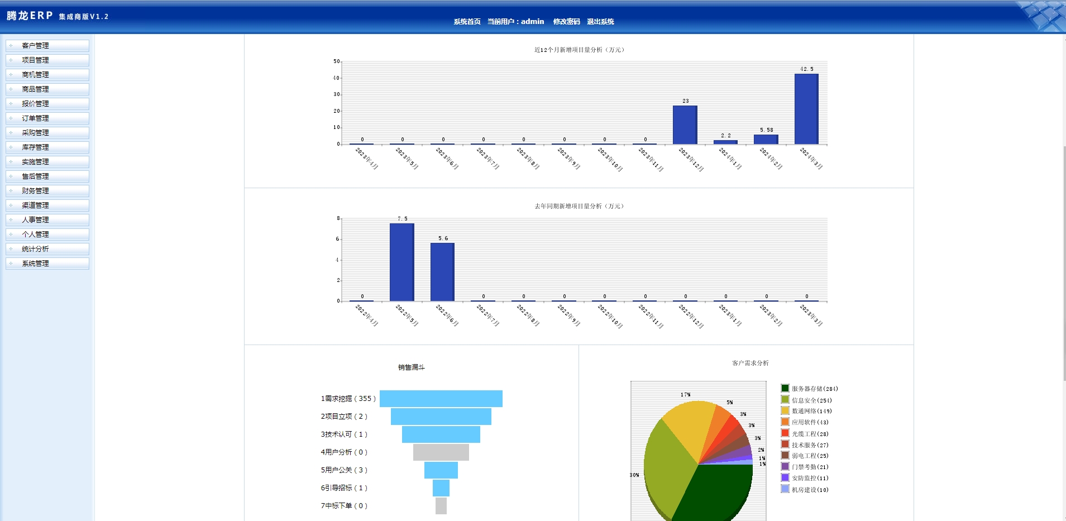Expand the 商品管理 sidebar section
The height and width of the screenshot is (521, 1066).
pos(35,89)
